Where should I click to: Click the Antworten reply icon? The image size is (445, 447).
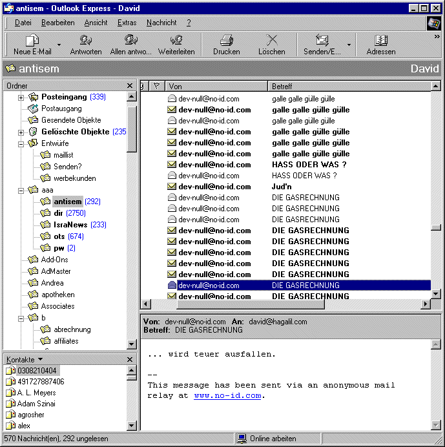point(85,40)
